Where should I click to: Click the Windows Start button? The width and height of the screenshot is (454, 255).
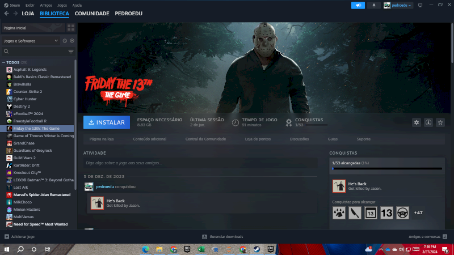7,249
